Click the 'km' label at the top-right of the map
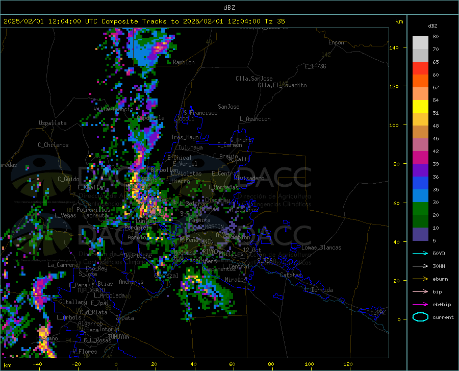Screen dimensions: 459x371 pos(399,21)
